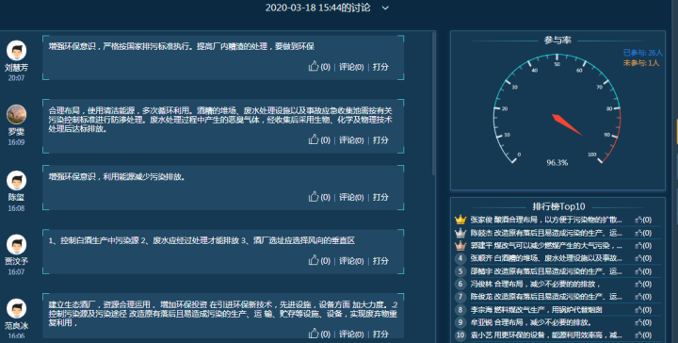This screenshot has width=678, height=343.
Task: Open 评论(0) on the 16:08 post
Action: pos(351,197)
